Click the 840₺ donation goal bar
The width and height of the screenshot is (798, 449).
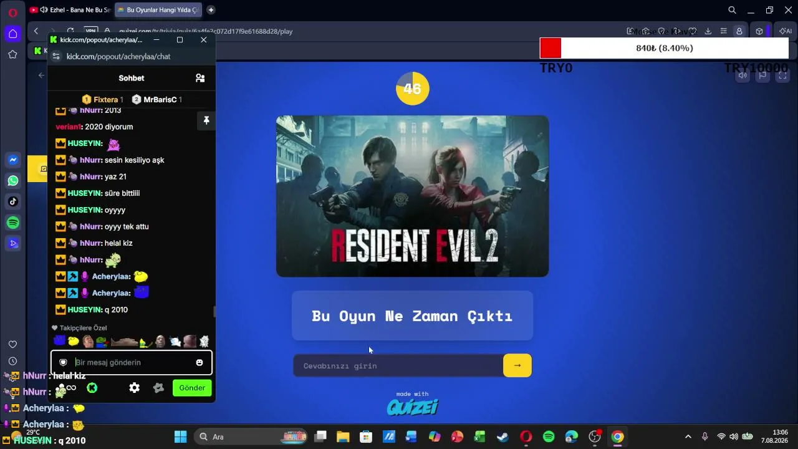665,48
